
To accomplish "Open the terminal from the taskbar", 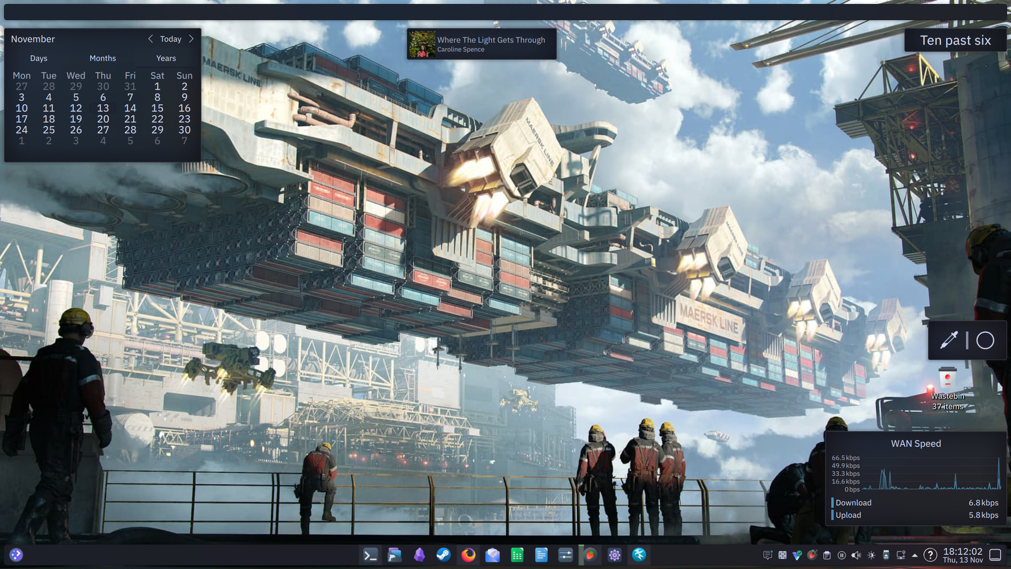I will tap(370, 555).
